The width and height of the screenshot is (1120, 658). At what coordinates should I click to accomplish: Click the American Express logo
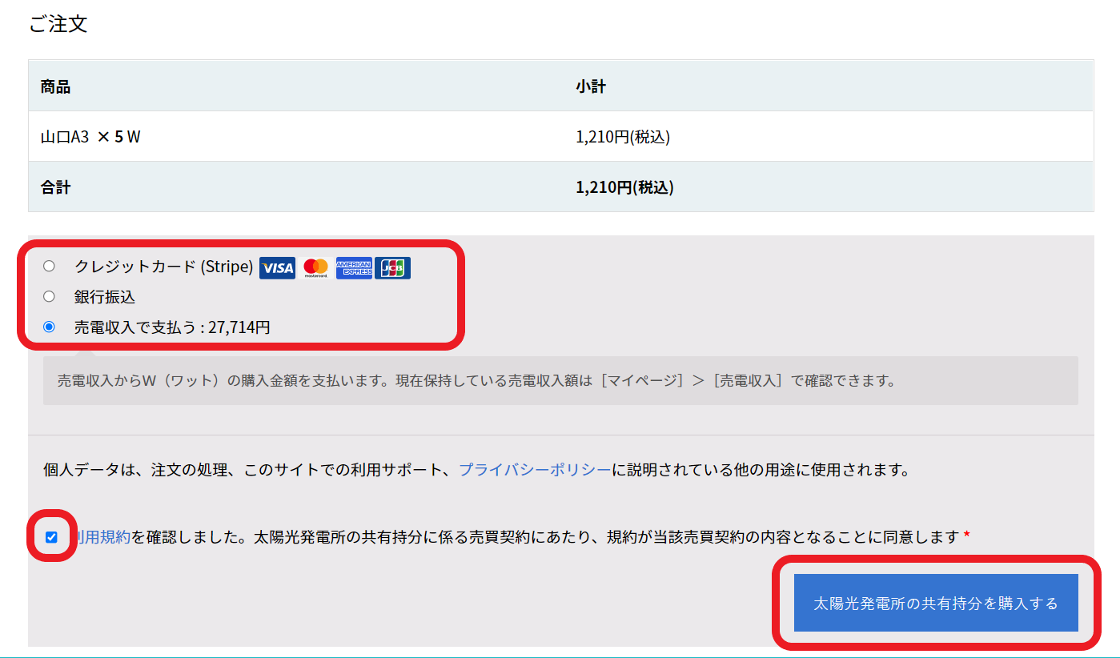[354, 268]
